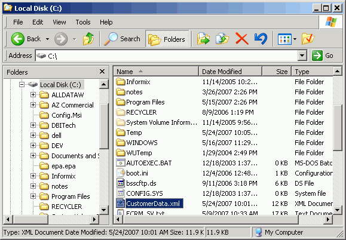
Task: Expand the DEV tree folder
Action: pyautogui.click(x=33, y=146)
